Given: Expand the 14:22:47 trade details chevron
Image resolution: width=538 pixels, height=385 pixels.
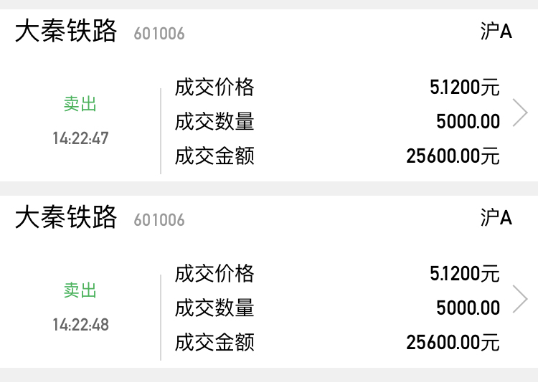Looking at the screenshot, I should click(x=520, y=113).
